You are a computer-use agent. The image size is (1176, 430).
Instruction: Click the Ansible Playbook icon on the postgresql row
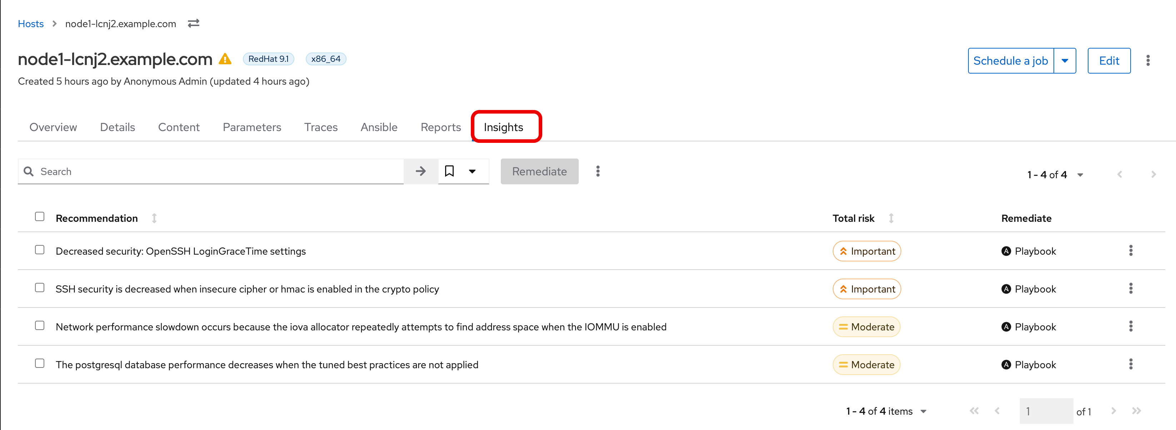pos(1006,364)
